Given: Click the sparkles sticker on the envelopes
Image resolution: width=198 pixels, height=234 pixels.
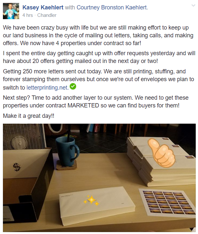Looking at the screenshot, I should pos(91,200).
